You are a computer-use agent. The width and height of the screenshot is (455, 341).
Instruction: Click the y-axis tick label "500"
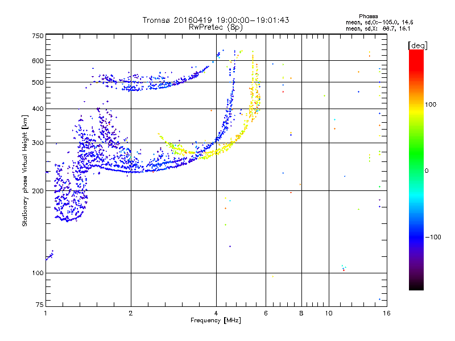point(38,82)
